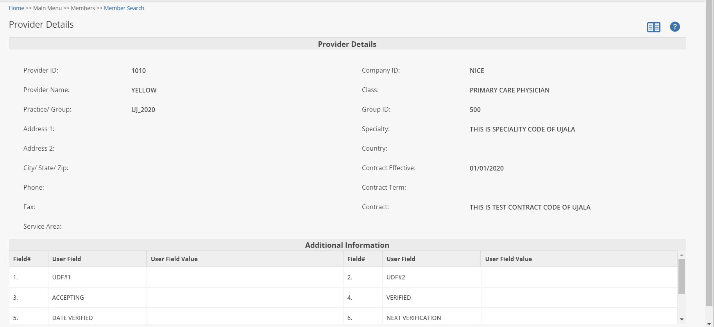Image resolution: width=714 pixels, height=327 pixels.
Task: Select the UDF#1 user field cell
Action: [x=61, y=277]
